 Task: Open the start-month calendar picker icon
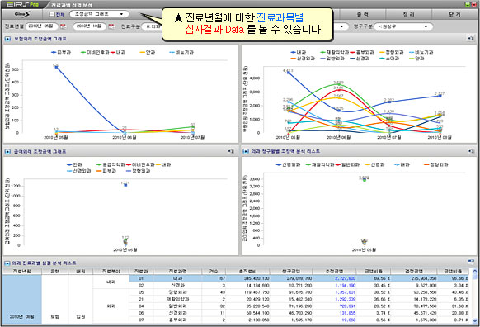click(64, 26)
